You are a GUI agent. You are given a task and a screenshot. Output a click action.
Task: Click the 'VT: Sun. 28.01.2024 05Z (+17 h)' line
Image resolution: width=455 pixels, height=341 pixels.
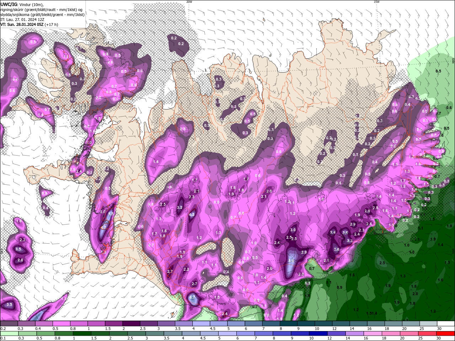pyautogui.click(x=29, y=25)
